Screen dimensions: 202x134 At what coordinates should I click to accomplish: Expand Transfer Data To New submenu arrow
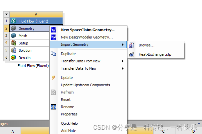click(x=123, y=68)
